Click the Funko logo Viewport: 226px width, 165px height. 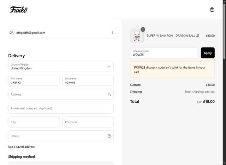(19, 10)
